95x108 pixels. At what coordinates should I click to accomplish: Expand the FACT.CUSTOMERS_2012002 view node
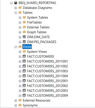[x=20, y=86]
